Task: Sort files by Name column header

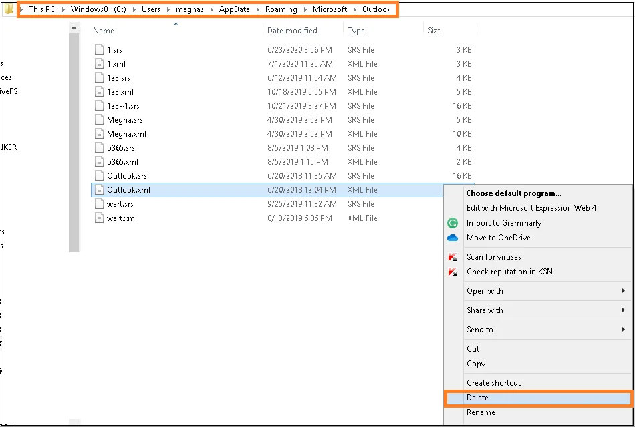Action: pos(103,30)
